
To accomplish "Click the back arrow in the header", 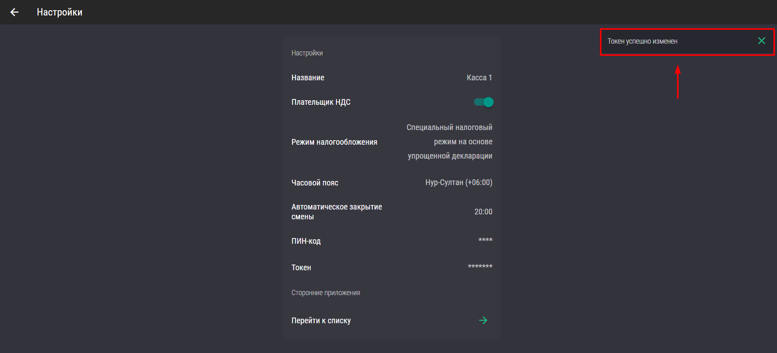I will click(x=14, y=12).
